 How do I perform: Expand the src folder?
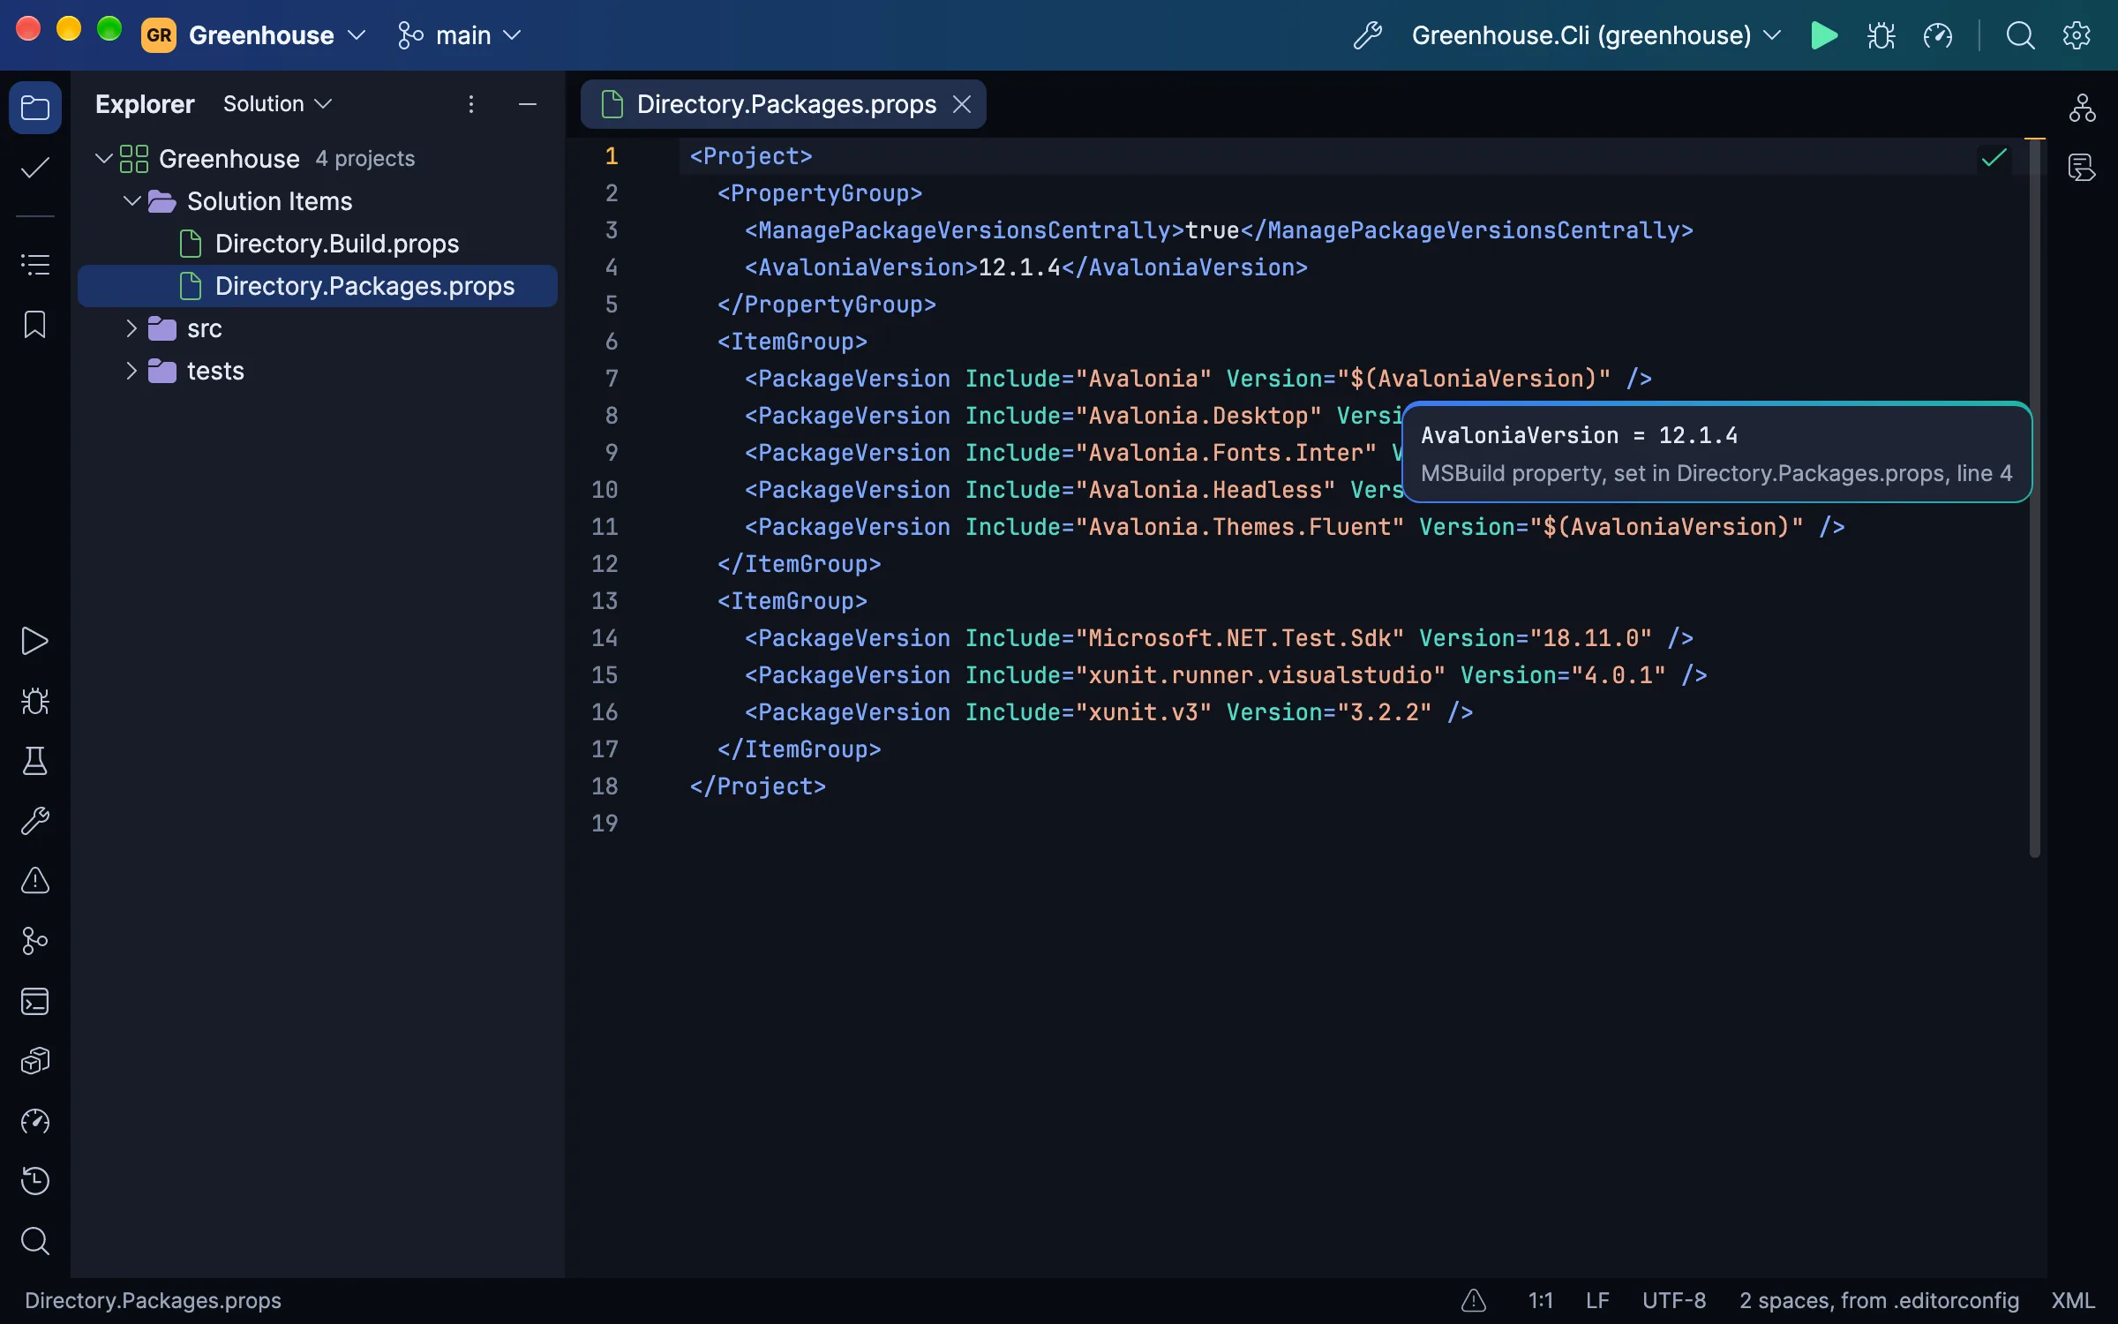click(132, 328)
